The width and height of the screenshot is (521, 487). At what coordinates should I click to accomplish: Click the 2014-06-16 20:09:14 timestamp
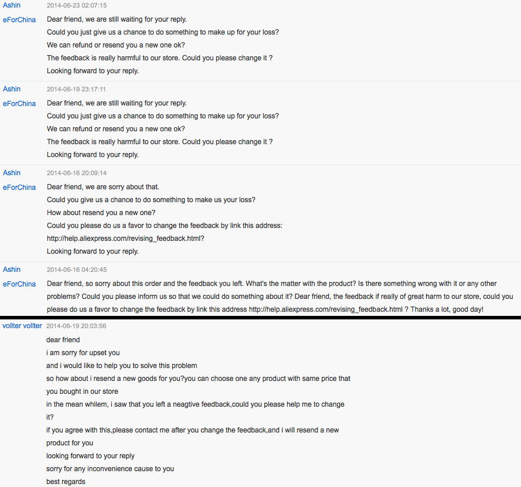[x=77, y=173]
